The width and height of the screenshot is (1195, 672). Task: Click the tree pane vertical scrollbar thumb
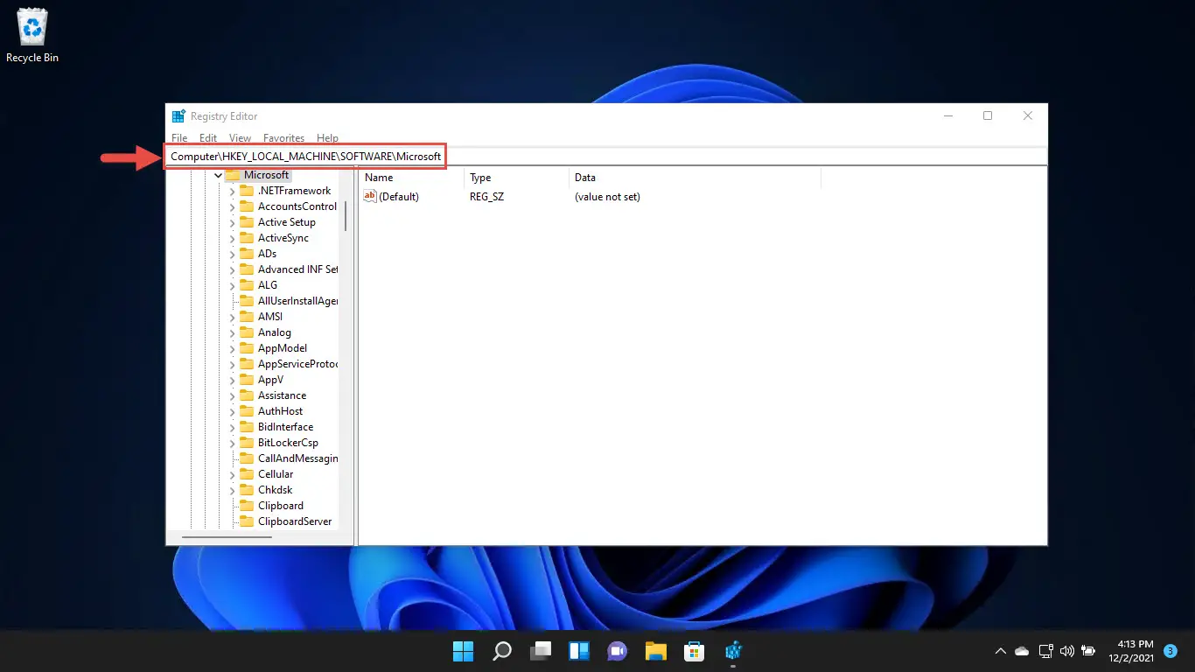coord(346,215)
